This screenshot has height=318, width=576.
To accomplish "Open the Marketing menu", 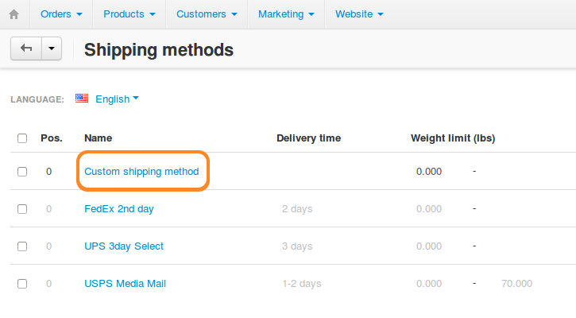I will tap(286, 14).
